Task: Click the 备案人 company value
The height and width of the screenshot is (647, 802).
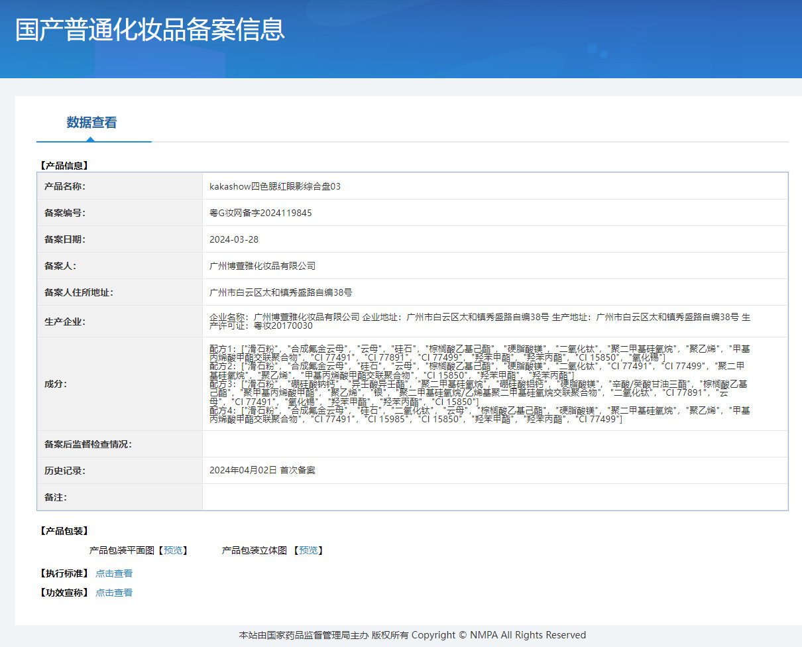Action: pyautogui.click(x=262, y=266)
